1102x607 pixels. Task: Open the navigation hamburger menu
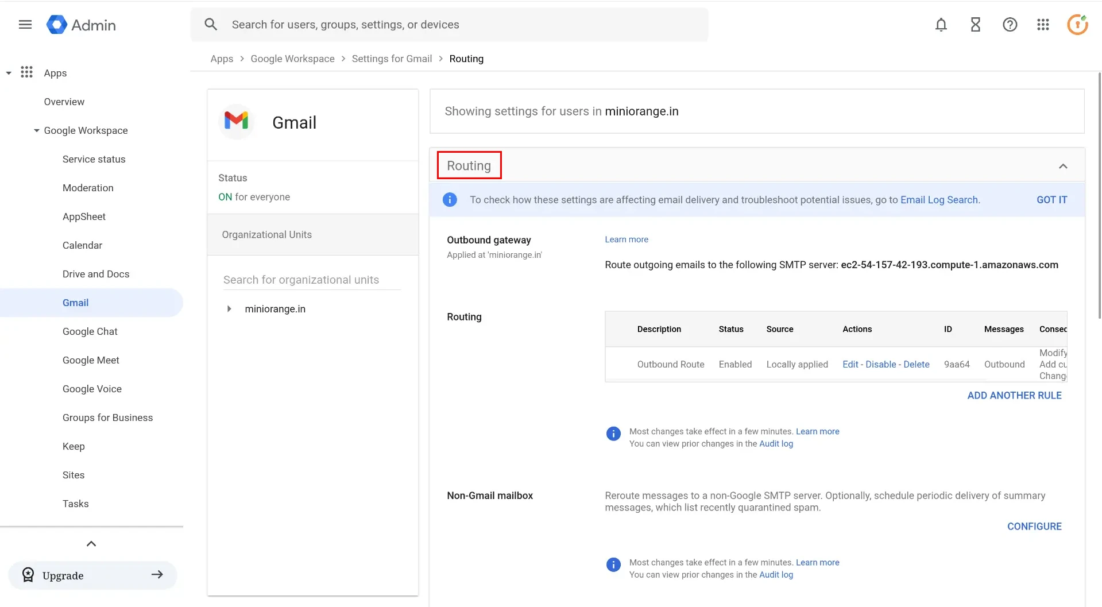pos(25,25)
